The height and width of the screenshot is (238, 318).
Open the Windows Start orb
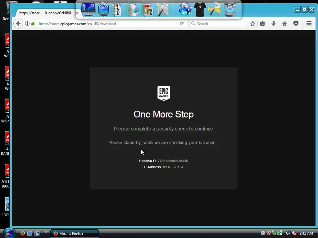pyautogui.click(x=9, y=233)
